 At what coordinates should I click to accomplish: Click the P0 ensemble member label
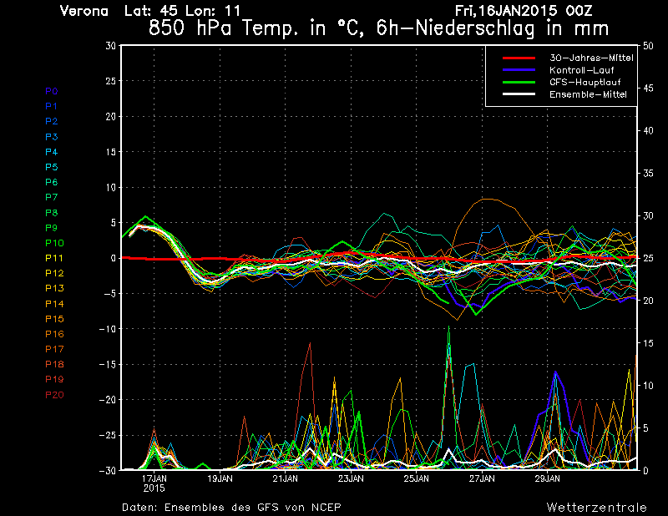(x=52, y=91)
